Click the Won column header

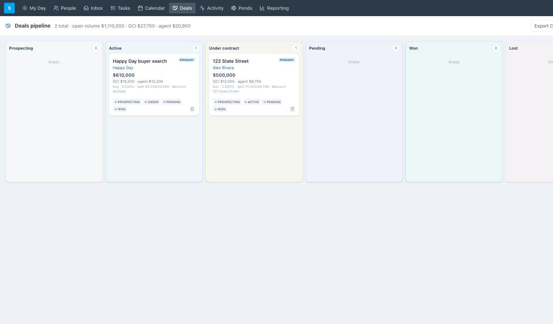[x=413, y=48]
